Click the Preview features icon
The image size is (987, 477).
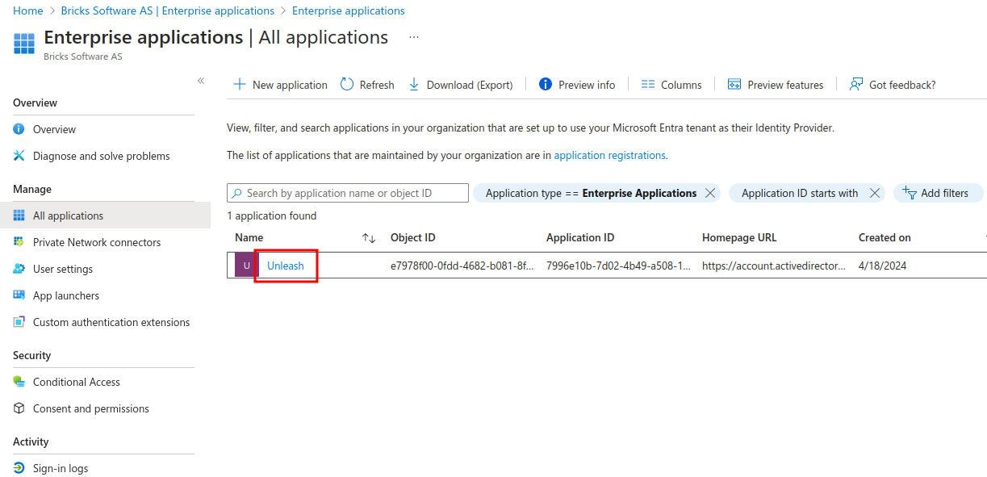pos(734,84)
